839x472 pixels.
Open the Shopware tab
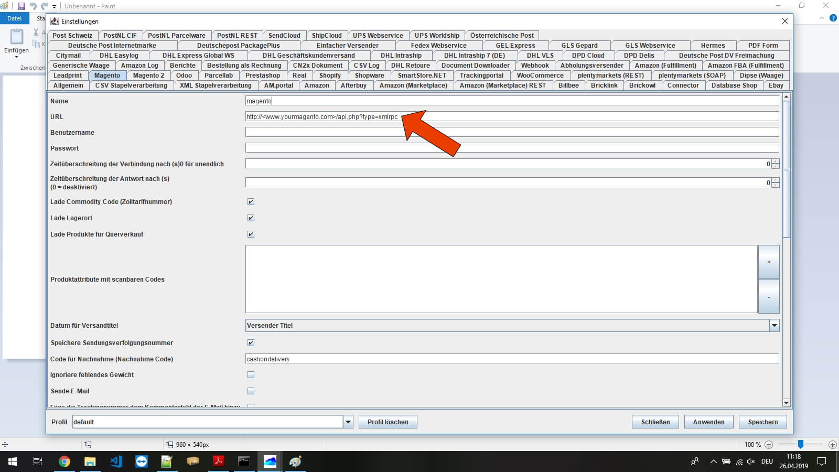[x=369, y=76]
